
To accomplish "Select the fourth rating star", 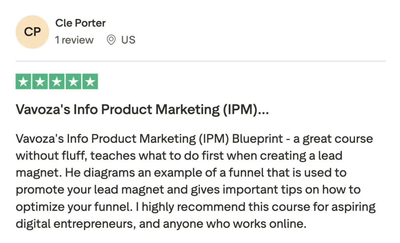I will pyautogui.click(x=73, y=82).
